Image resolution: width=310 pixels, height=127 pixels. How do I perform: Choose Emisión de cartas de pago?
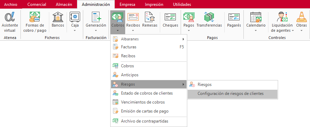click(x=149, y=111)
